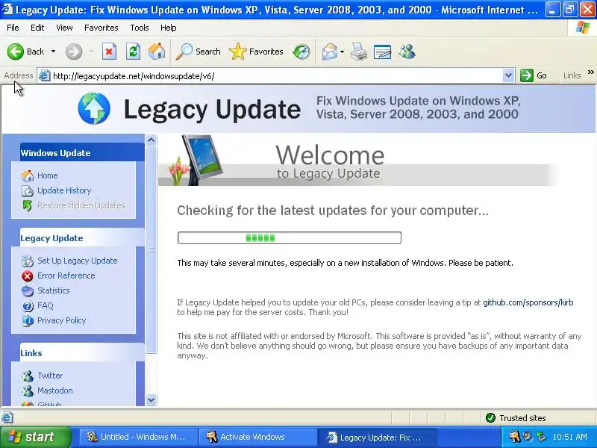
Task: Click Legacy Update taskbar button
Action: pos(377,437)
